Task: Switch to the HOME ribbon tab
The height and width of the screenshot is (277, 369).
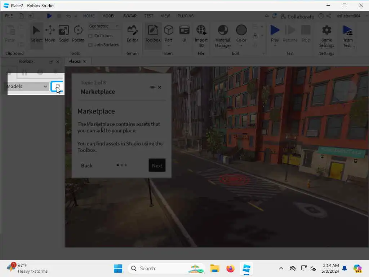Action: [x=89, y=16]
